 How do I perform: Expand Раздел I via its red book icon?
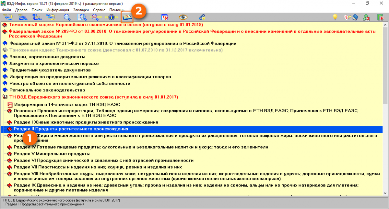(10, 122)
